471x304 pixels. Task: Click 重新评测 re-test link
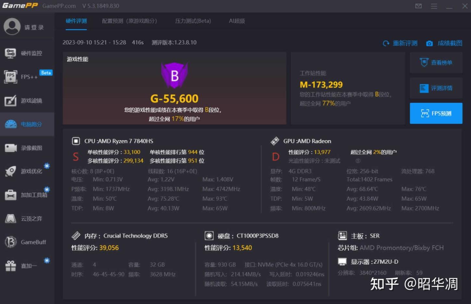point(405,43)
